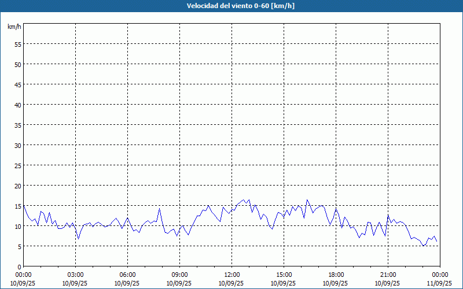Select the 12:00 time axis label
463x289 pixels.
231,275
